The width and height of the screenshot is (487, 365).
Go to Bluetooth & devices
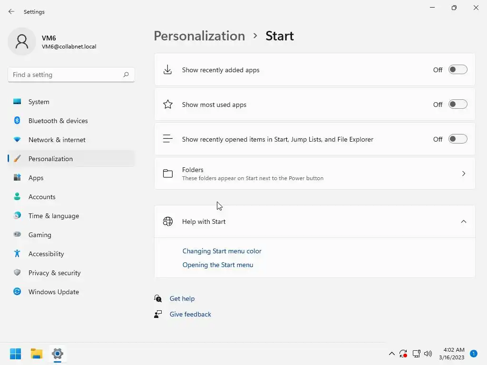58,121
